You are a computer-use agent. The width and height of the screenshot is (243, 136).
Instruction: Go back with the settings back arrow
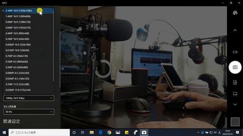3,11
